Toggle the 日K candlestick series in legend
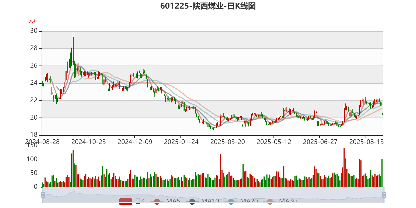416x208 pixels. click(132, 201)
